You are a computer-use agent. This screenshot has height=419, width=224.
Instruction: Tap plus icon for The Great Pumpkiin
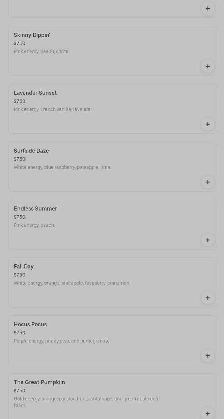pos(207,413)
